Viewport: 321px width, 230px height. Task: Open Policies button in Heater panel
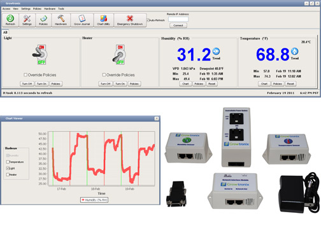point(134,83)
